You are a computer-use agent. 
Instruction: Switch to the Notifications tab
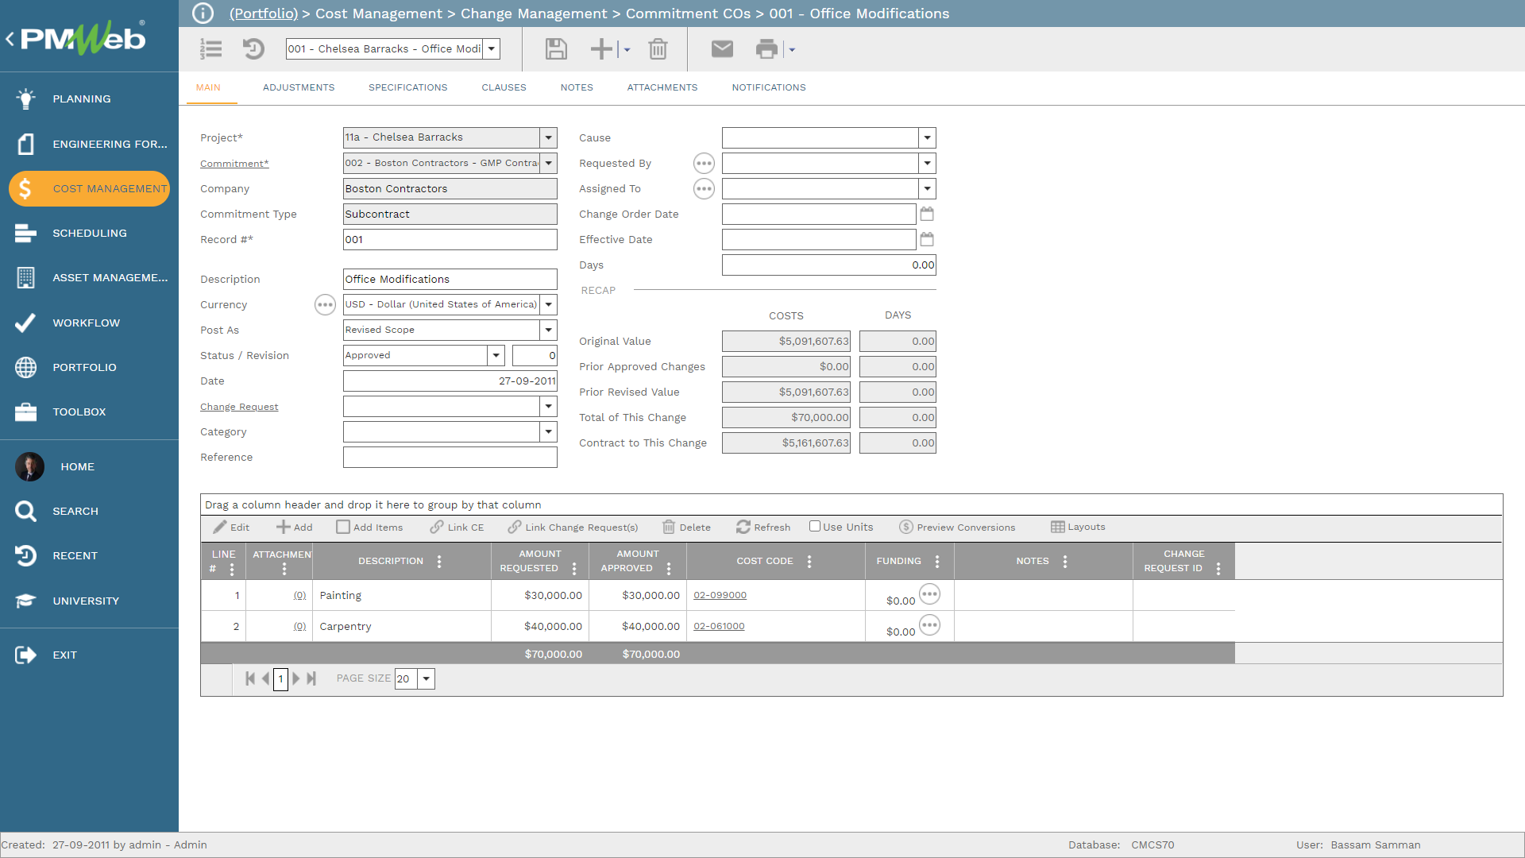[x=769, y=87]
